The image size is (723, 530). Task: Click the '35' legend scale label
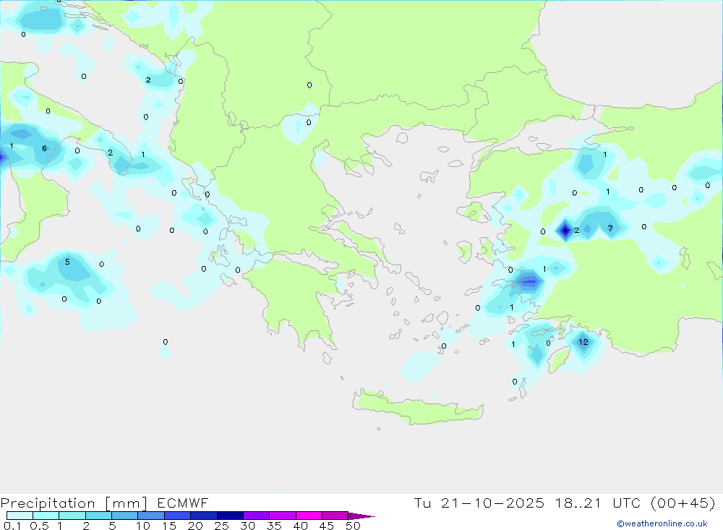click(274, 526)
